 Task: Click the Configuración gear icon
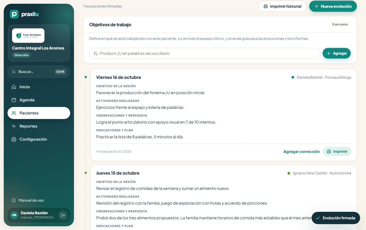click(14, 139)
